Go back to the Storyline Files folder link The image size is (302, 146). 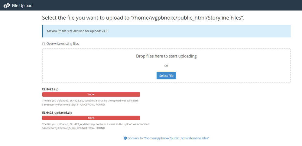click(x=168, y=138)
